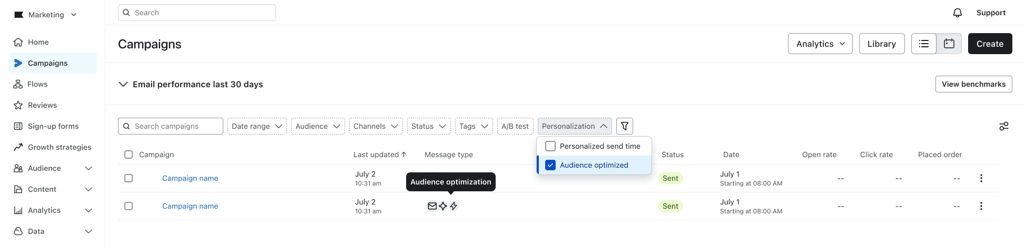Expand the Content sidebar section chevron
Image resolution: width=1025 pixels, height=247 pixels.
(88, 189)
